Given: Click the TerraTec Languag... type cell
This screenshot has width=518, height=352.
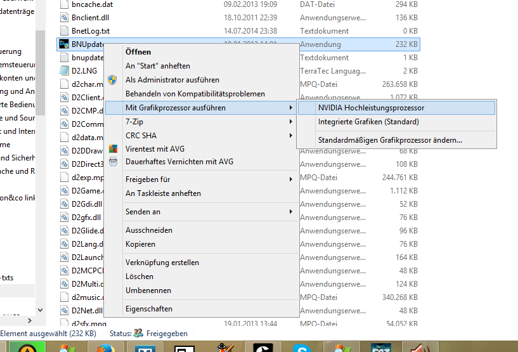Looking at the screenshot, I should point(333,71).
